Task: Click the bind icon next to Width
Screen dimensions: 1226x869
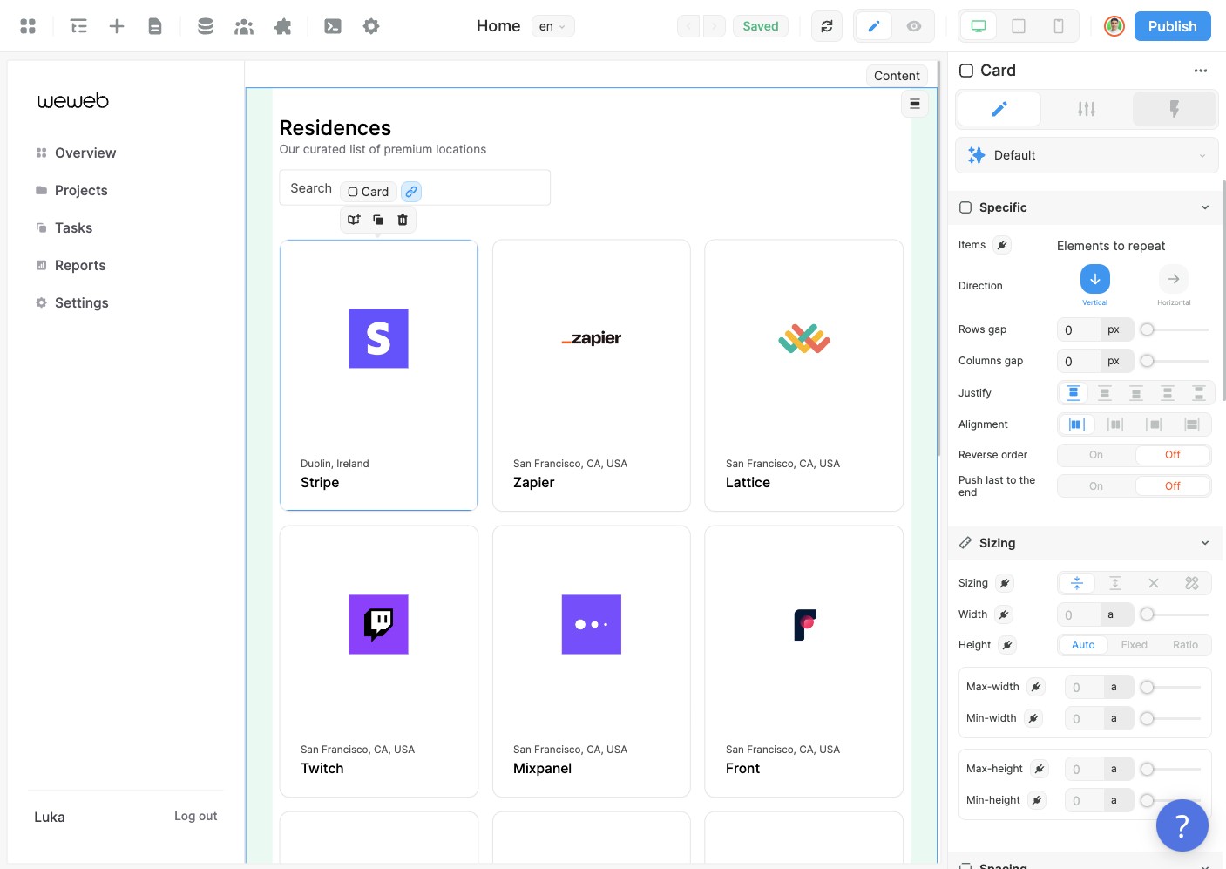Action: tap(1004, 614)
